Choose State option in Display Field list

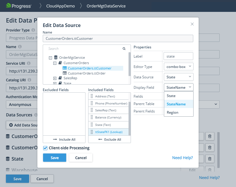tap(179, 96)
